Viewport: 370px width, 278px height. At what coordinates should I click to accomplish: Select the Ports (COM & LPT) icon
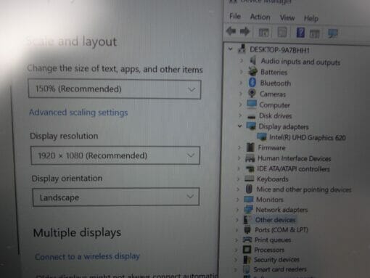[x=247, y=229]
